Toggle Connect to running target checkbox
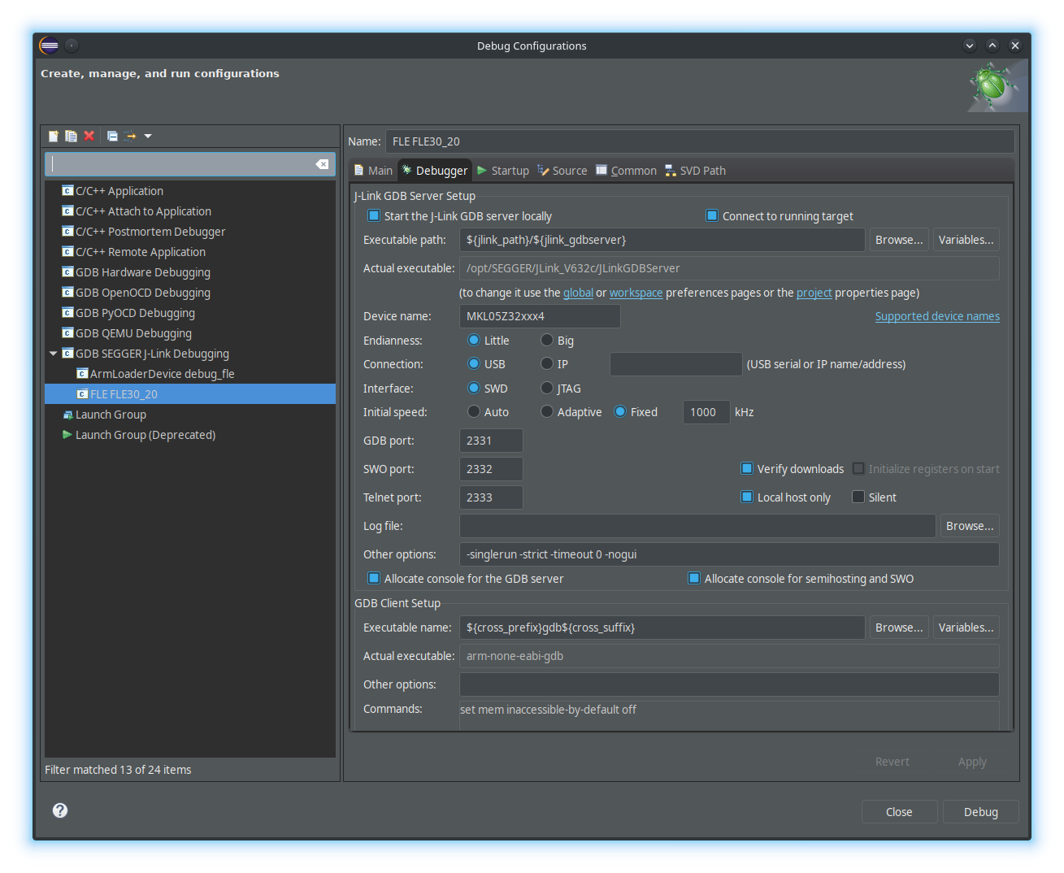Screen dimensions: 1064x873 click(712, 216)
